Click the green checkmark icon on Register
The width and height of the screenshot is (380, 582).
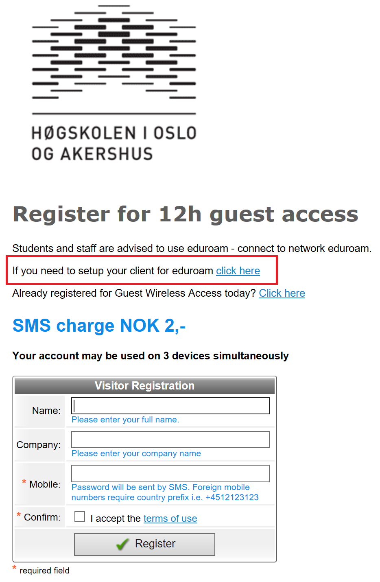click(x=122, y=544)
